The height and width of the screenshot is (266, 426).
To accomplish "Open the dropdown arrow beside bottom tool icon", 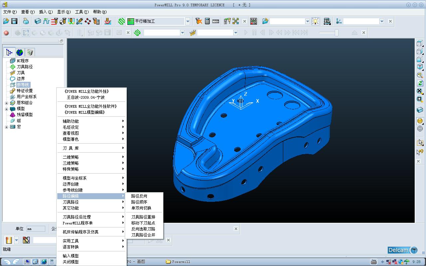I will pyautogui.click(x=16, y=240).
